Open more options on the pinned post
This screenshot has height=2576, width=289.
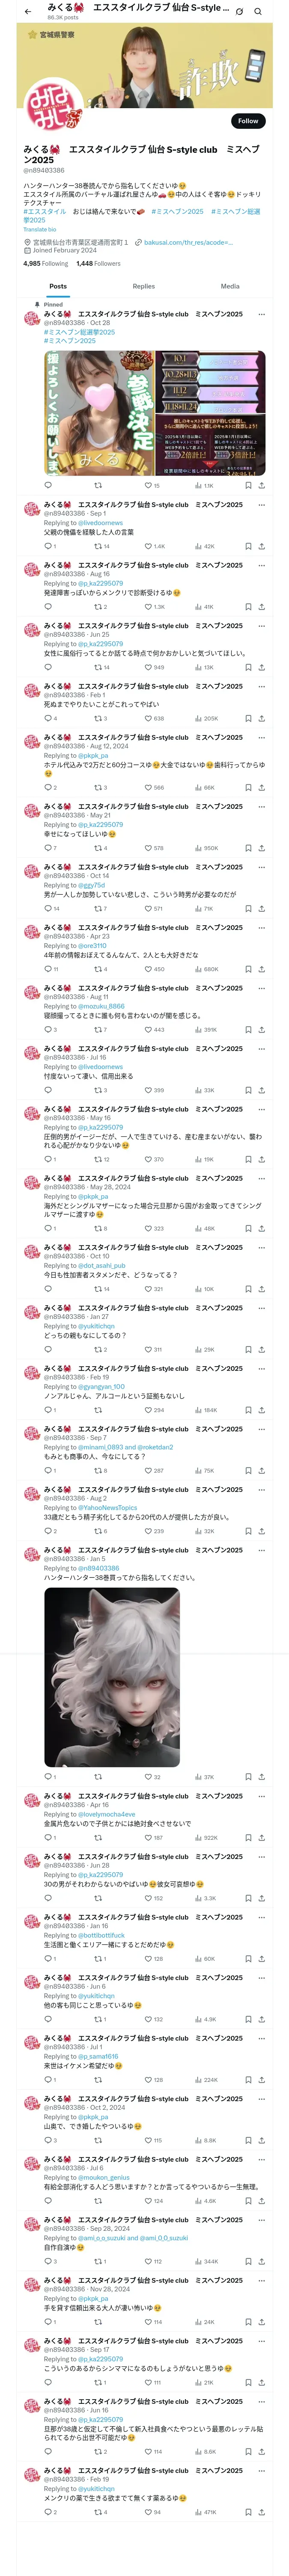coord(261,314)
